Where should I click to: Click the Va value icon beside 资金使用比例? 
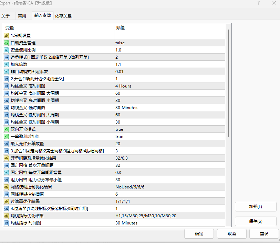pos(6,50)
